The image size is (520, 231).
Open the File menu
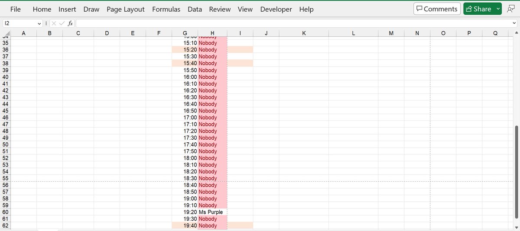tap(16, 9)
